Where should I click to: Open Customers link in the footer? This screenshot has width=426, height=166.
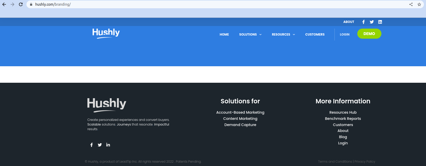343,125
